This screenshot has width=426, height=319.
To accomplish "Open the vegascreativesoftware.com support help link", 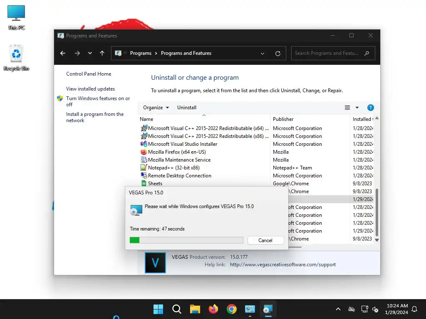I will click(x=283, y=265).
